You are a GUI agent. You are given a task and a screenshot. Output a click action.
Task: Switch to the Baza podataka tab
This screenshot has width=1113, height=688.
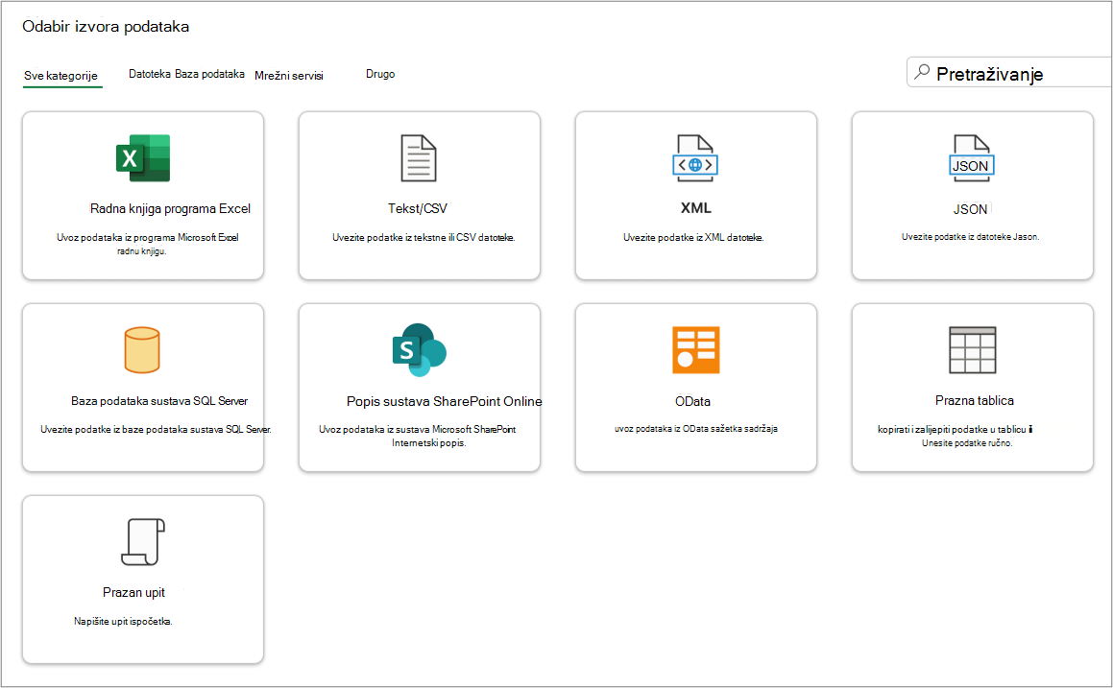[x=209, y=74]
